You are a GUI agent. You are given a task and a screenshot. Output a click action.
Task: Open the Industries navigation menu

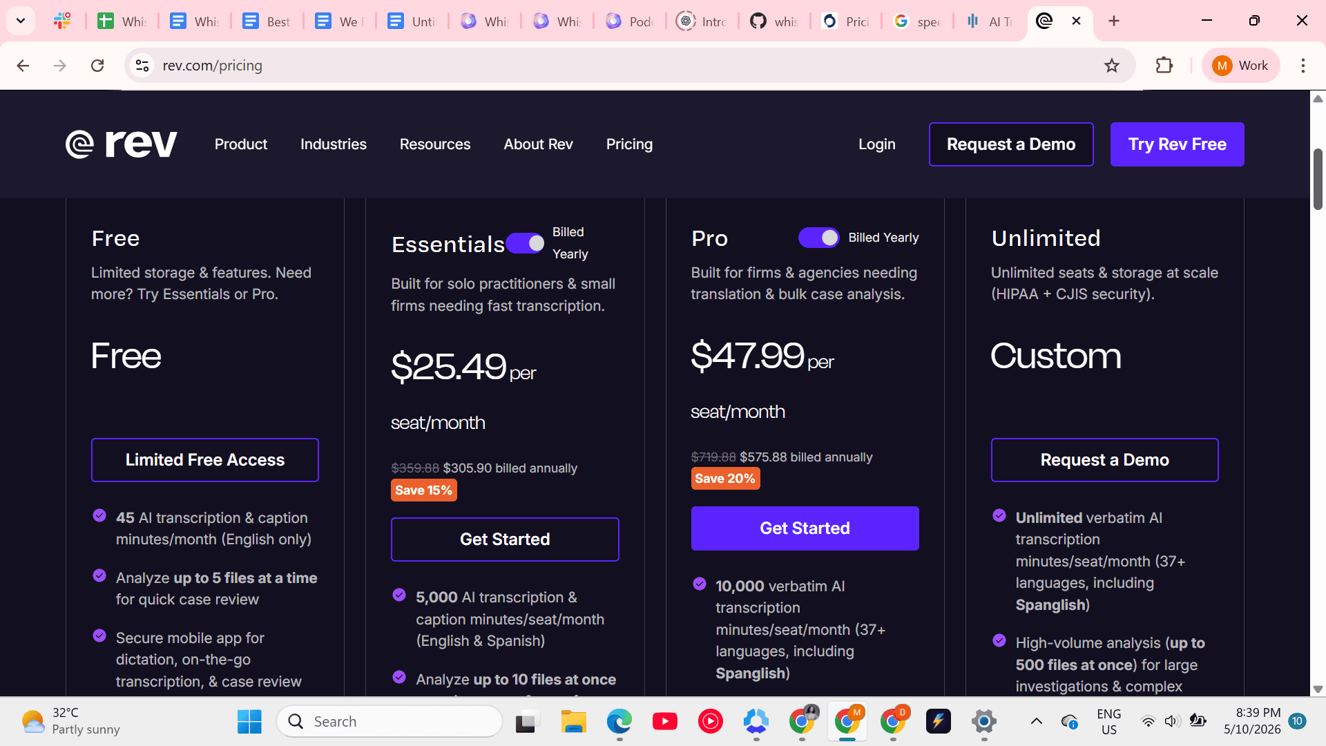coord(334,144)
